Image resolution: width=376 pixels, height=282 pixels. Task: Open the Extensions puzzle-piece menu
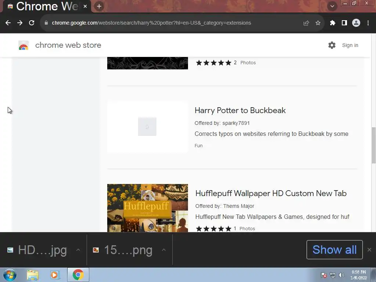point(332,23)
